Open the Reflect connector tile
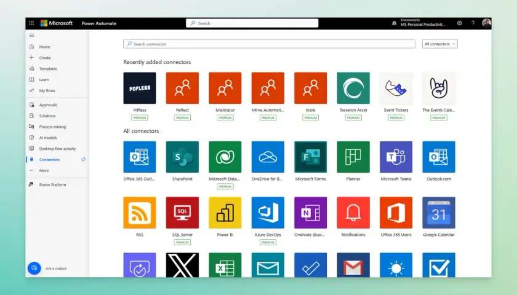Screen dimensions: 517x295 tap(182, 88)
